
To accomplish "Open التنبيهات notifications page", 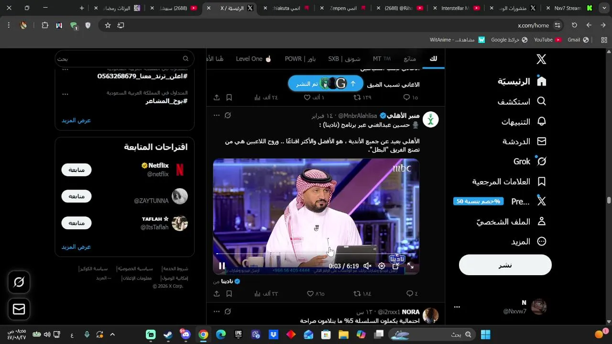I will [x=524, y=121].
